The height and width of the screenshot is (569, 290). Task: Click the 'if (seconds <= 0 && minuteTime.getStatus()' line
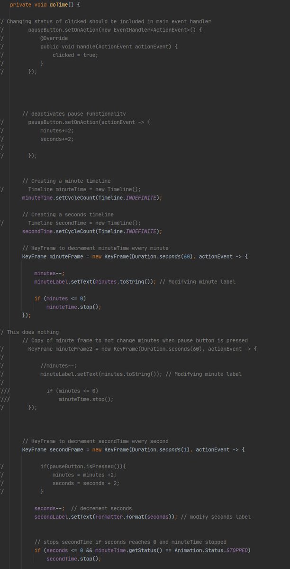click(x=143, y=550)
